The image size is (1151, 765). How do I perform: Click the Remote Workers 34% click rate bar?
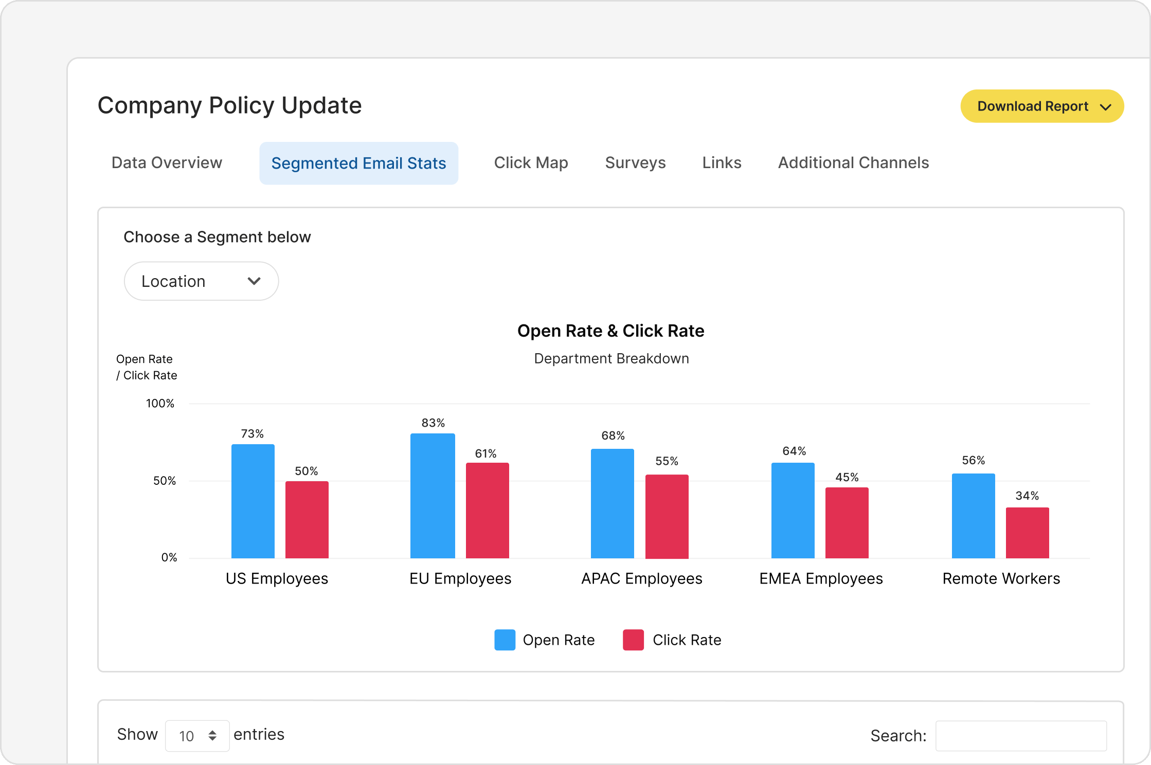click(x=1027, y=533)
